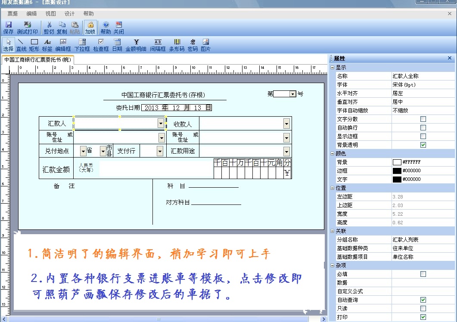Open the 省 province dropdown
This screenshot has height=322, width=457.
84,151
